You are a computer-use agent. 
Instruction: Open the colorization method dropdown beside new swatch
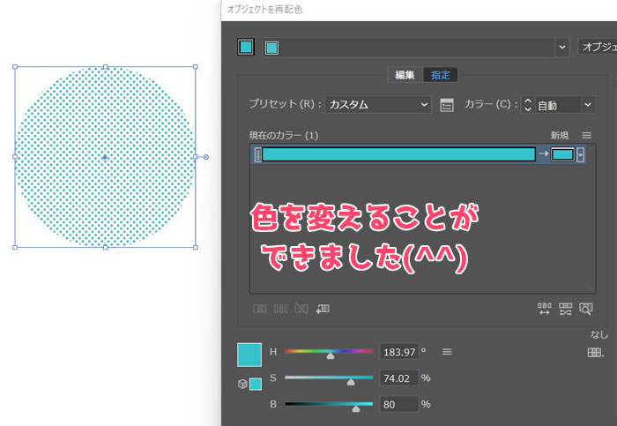[x=580, y=154]
